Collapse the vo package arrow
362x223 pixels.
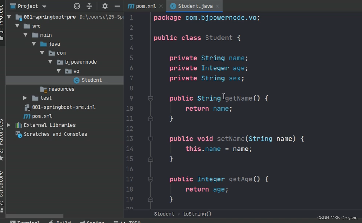pyautogui.click(x=59, y=71)
